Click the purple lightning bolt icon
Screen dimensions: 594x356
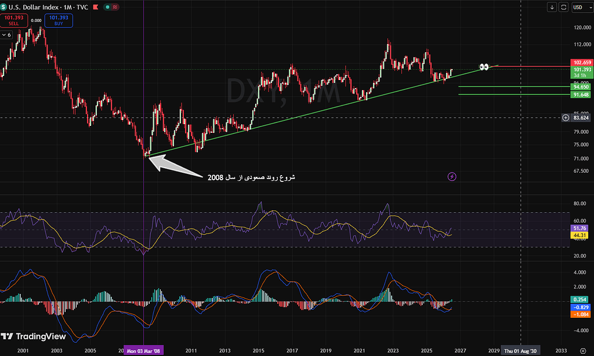tap(451, 176)
